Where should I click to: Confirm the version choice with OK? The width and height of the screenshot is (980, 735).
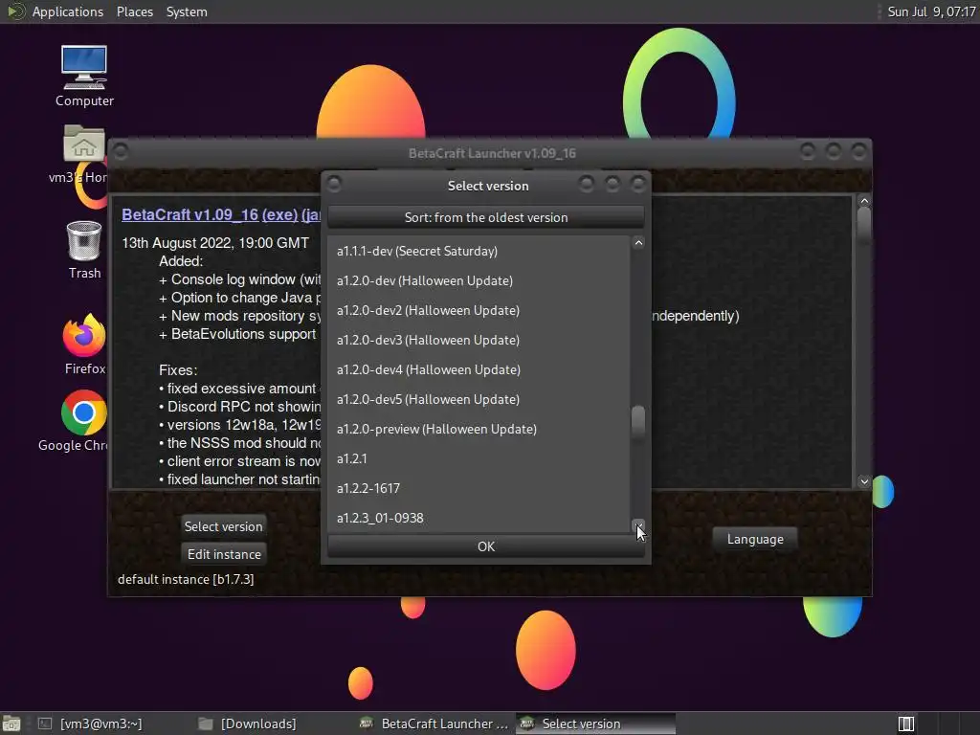(x=485, y=546)
